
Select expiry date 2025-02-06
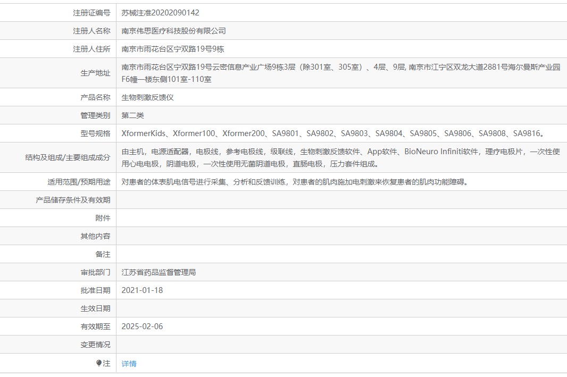click(x=142, y=326)
